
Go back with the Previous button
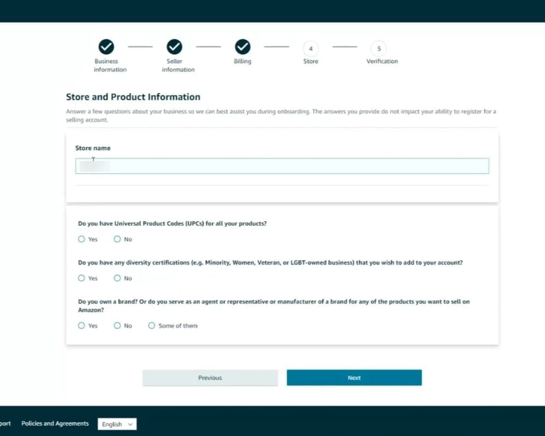click(211, 378)
